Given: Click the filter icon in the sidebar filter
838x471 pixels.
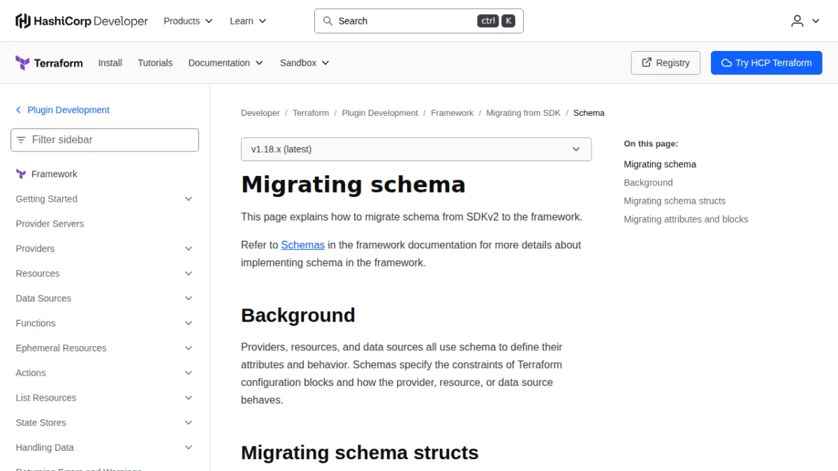Looking at the screenshot, I should (x=21, y=140).
